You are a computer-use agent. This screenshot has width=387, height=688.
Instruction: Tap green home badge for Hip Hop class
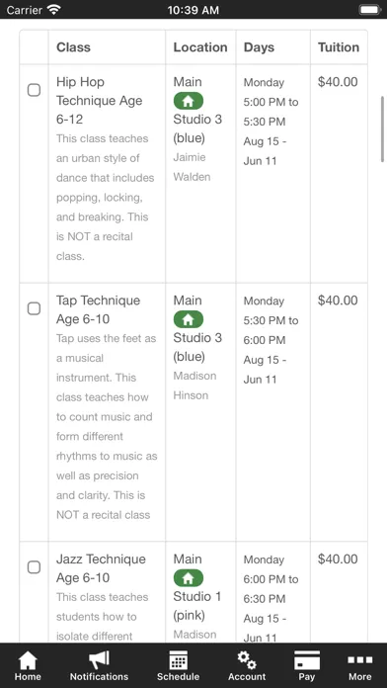point(188,102)
